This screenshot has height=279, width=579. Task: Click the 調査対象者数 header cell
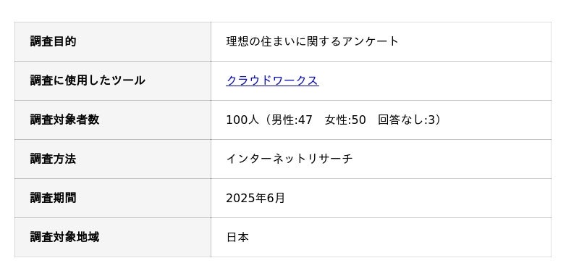[113, 120]
